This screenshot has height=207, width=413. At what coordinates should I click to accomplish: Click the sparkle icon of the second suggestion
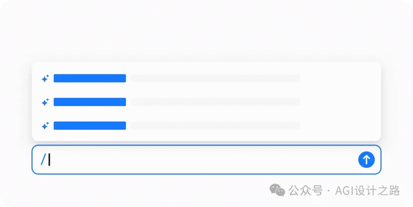45,102
